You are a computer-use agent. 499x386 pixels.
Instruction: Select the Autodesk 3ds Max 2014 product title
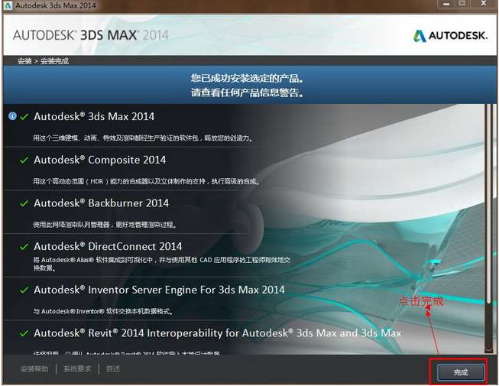(x=94, y=116)
